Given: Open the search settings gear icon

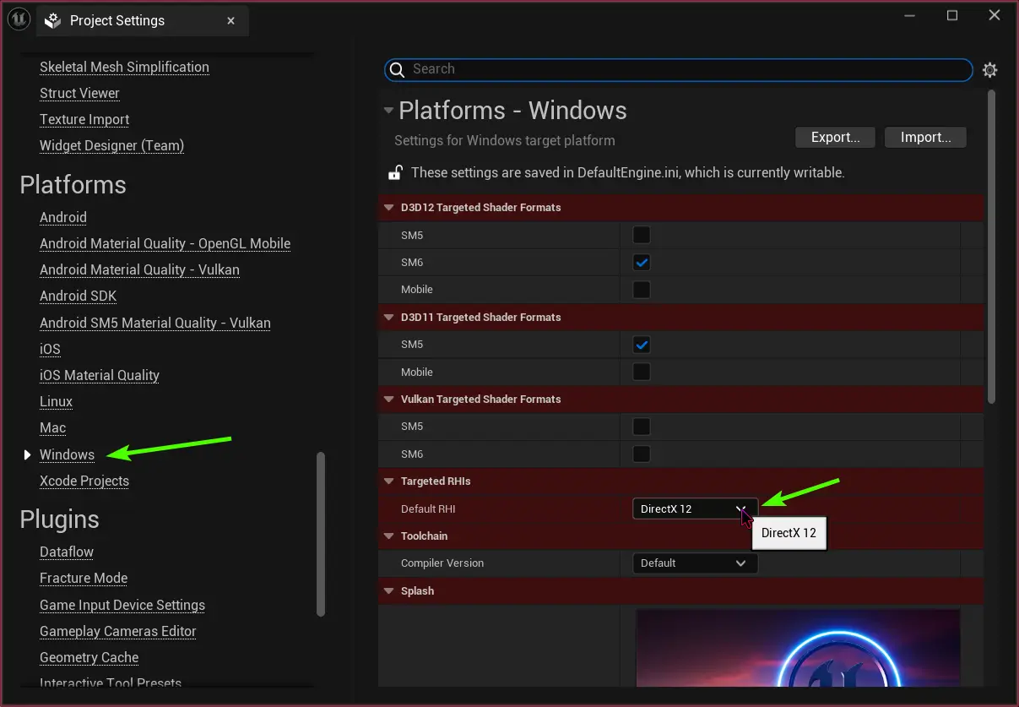Looking at the screenshot, I should click(x=990, y=70).
